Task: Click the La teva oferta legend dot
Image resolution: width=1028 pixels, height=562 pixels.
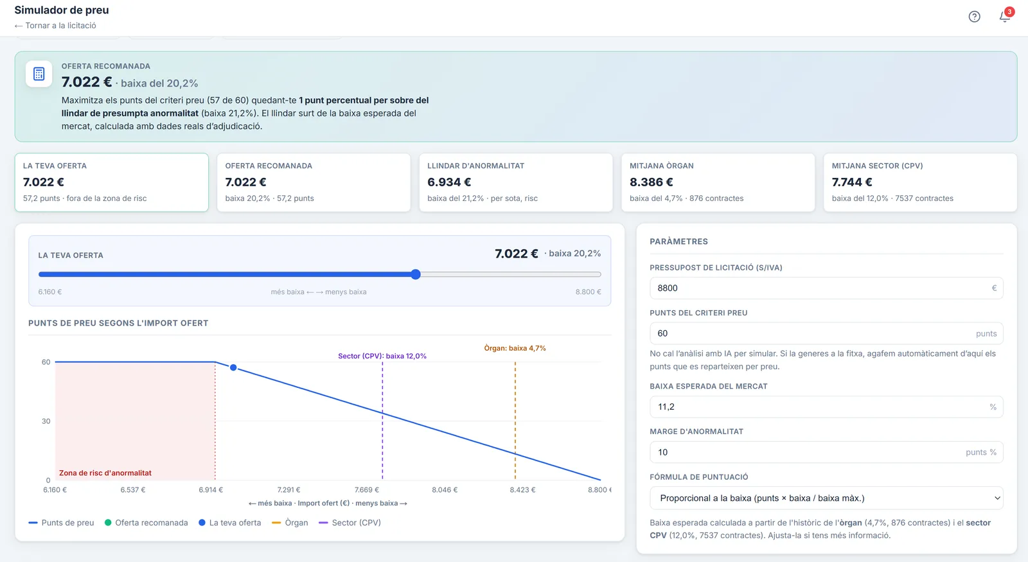Action: [202, 523]
